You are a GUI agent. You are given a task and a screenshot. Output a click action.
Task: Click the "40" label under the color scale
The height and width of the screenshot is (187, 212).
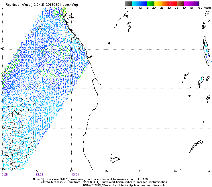pyautogui.click(x=184, y=8)
